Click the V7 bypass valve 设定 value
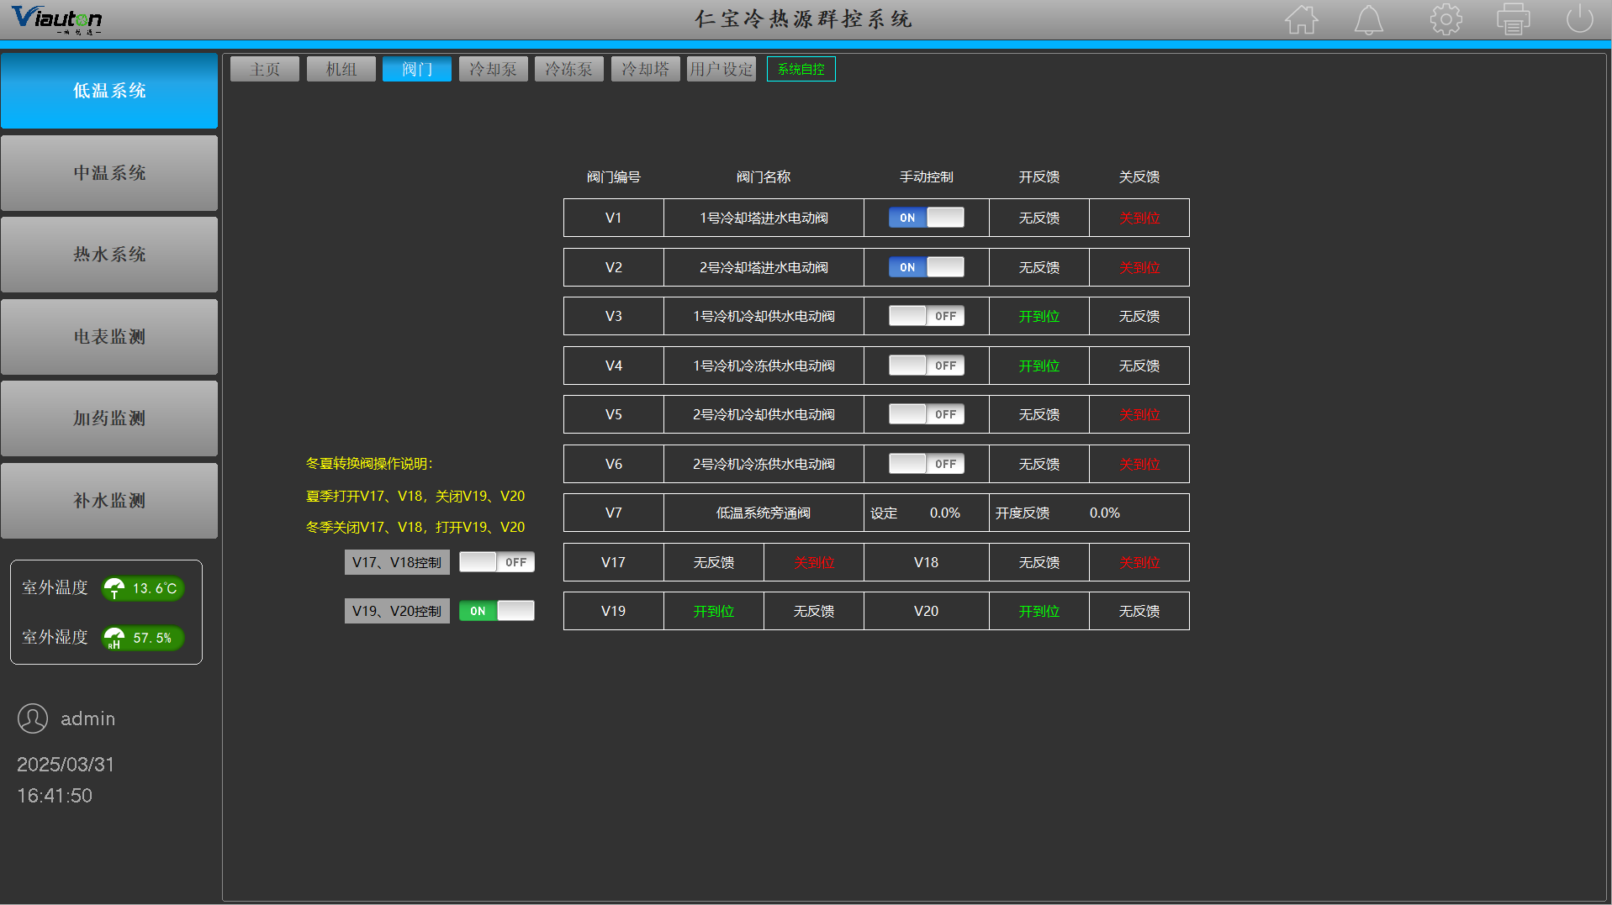 click(x=944, y=513)
